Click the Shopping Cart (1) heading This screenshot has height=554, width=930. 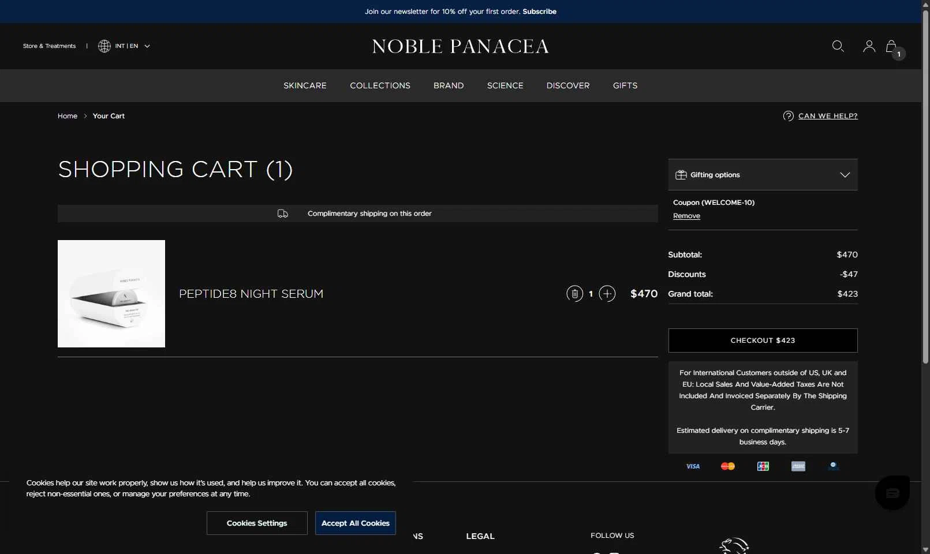pos(175,169)
